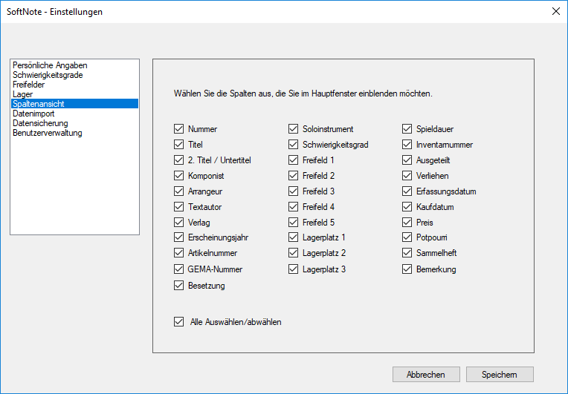Uncheck Lagerplatz 2 column
Viewport: 568px width, 394px height.
293,254
